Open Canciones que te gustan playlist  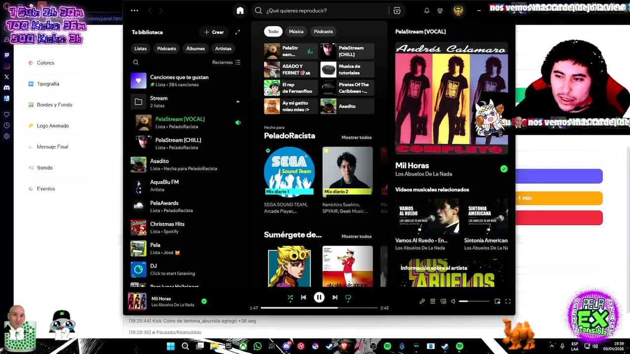(x=186, y=81)
